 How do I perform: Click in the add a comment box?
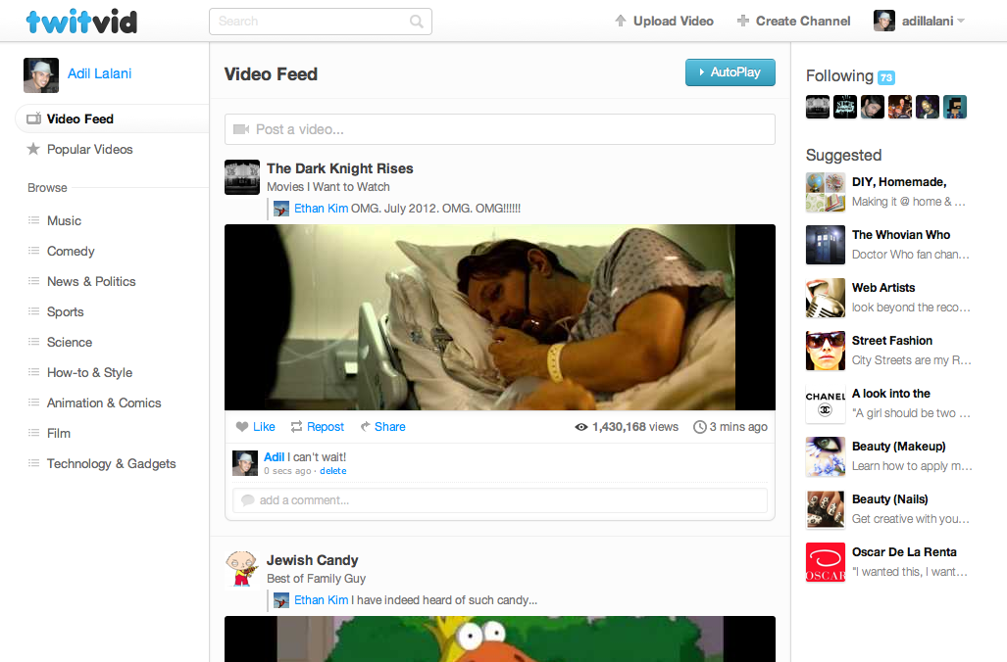(499, 500)
